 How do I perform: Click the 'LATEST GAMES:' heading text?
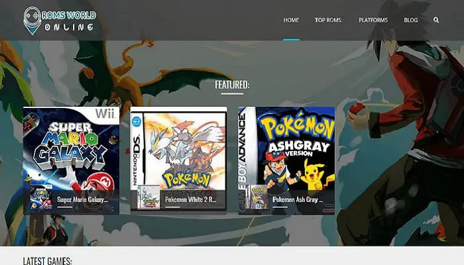pyautogui.click(x=47, y=261)
